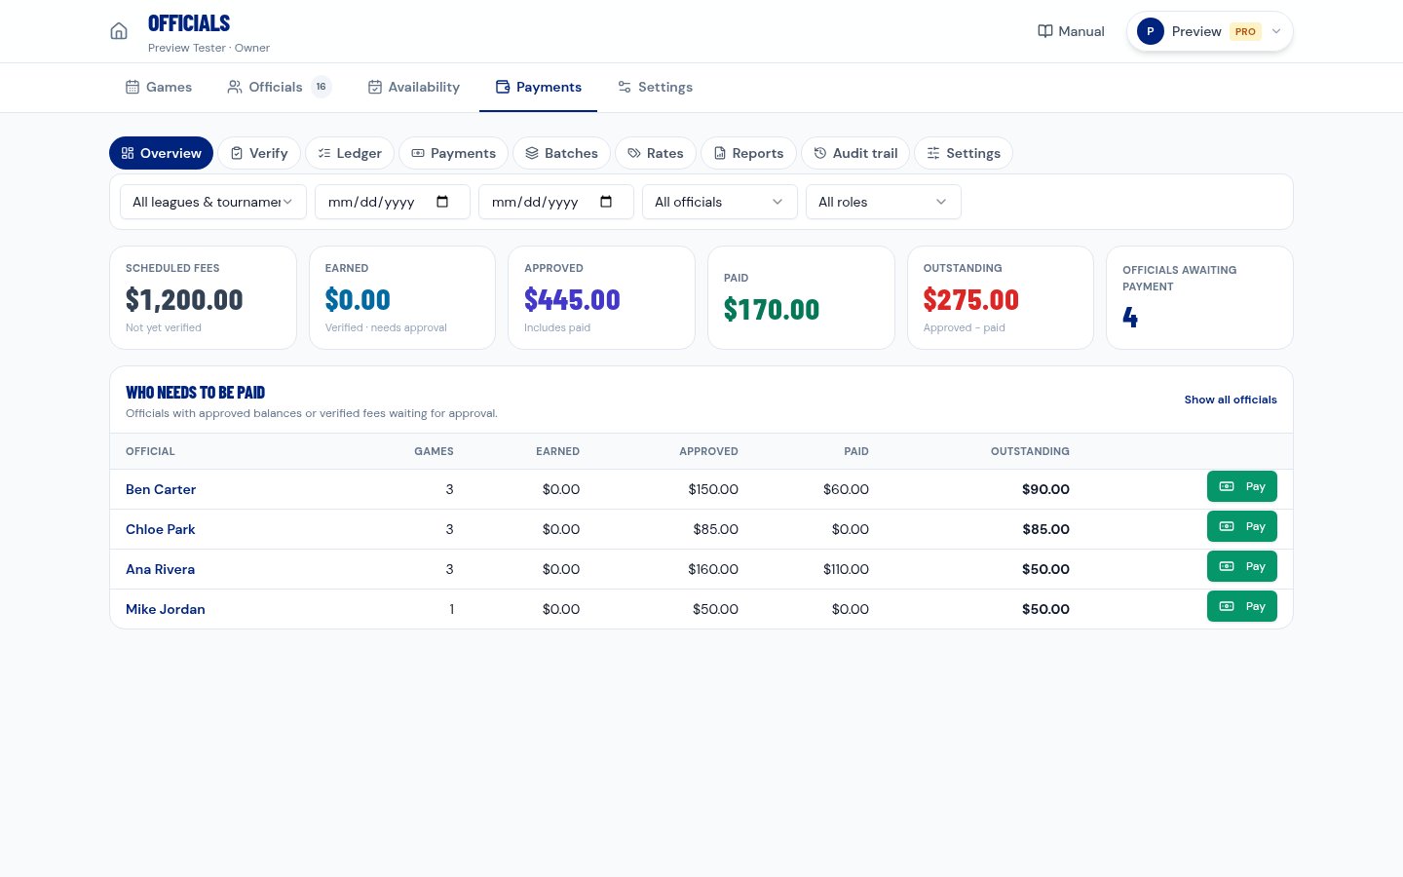Open Ben Carter's official profile link
The image size is (1403, 877).
click(161, 489)
